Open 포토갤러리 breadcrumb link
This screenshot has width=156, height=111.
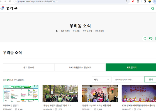click(99, 31)
